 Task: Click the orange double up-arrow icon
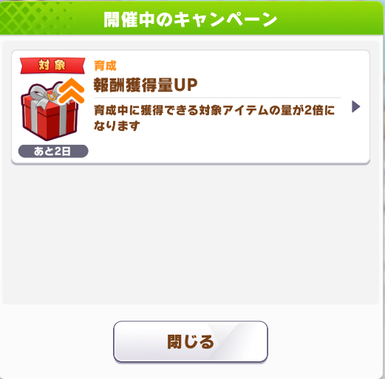click(x=72, y=90)
